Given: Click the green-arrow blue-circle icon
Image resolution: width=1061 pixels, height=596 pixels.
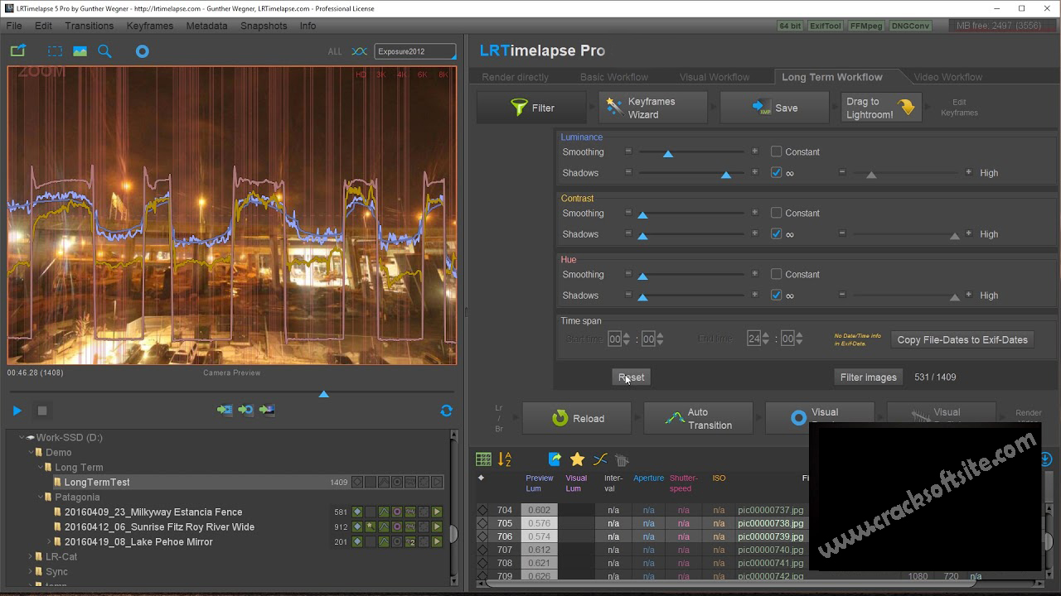Looking at the screenshot, I should 246,409.
